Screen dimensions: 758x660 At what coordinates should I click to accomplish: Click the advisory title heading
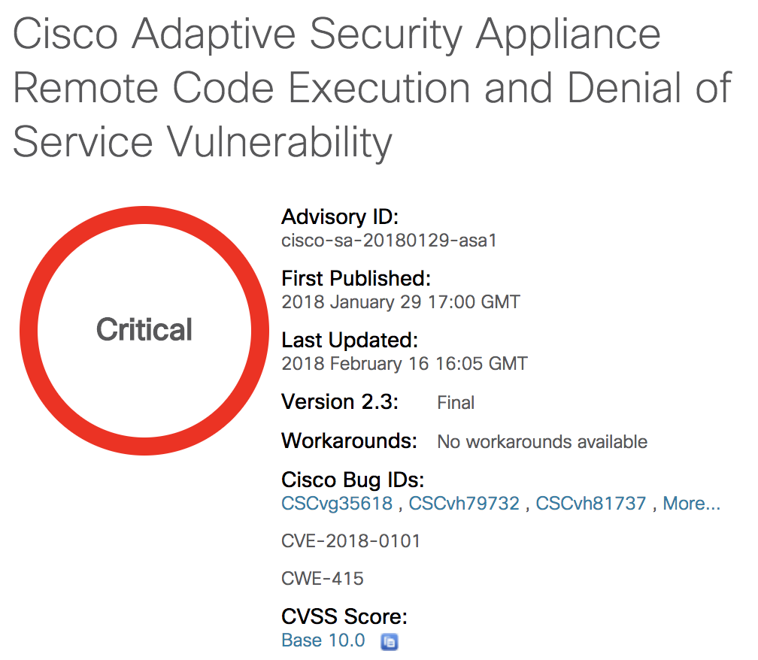(372, 87)
